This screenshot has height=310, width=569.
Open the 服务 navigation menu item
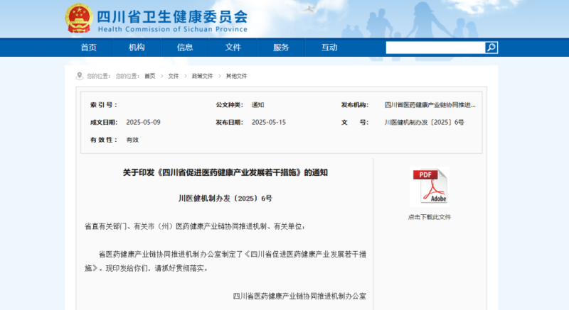pyautogui.click(x=281, y=48)
